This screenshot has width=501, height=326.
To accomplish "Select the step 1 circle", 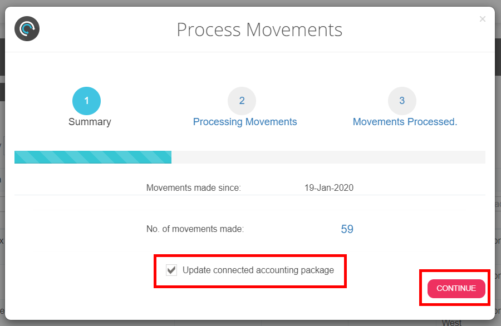I will click(86, 101).
